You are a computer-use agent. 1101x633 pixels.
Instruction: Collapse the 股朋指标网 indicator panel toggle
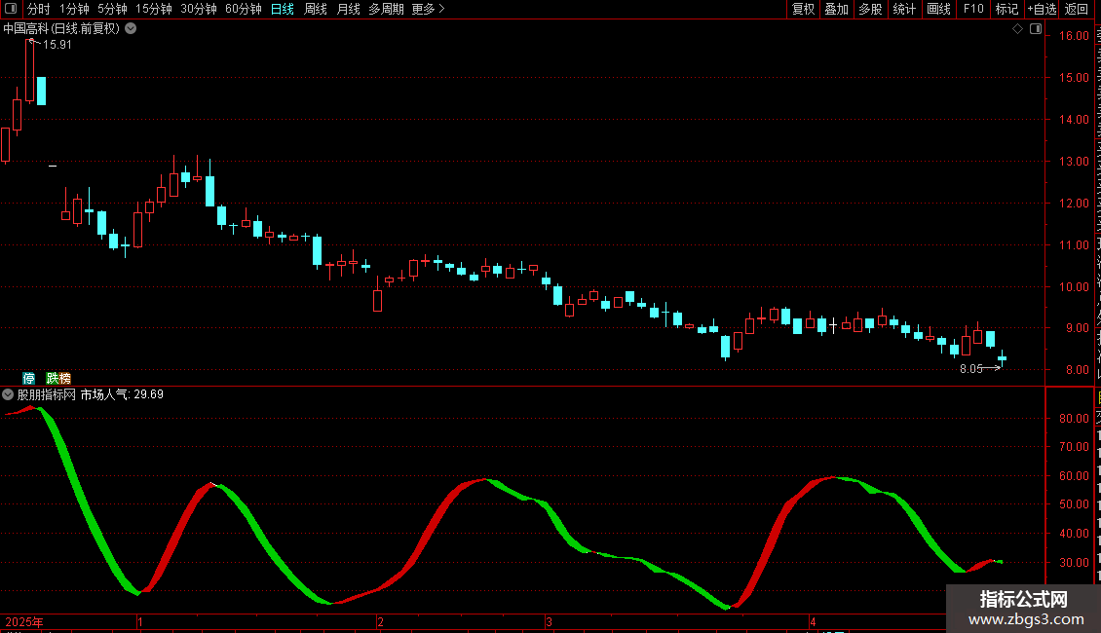(8, 395)
